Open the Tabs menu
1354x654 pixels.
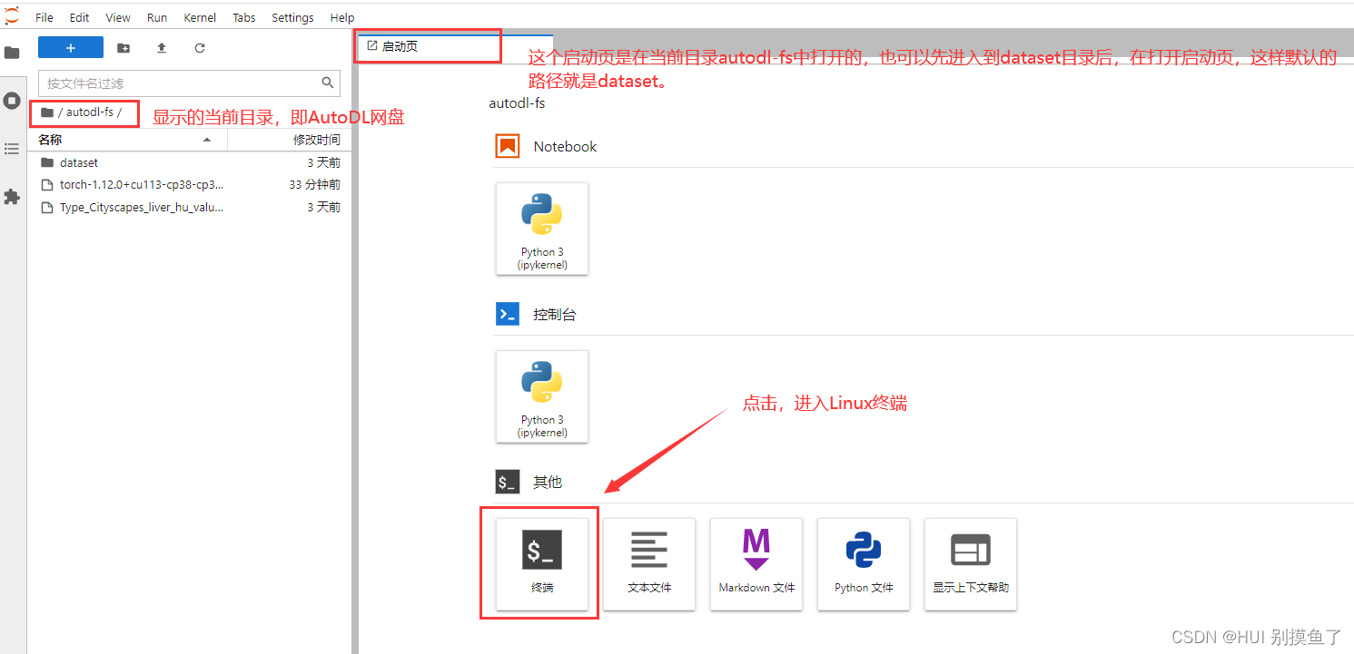[244, 17]
